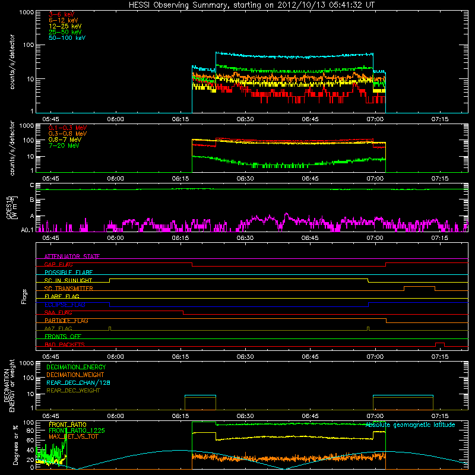Pick the cyan 50-100 keV legend label
This screenshot has height=475, width=475.
click(x=67, y=38)
